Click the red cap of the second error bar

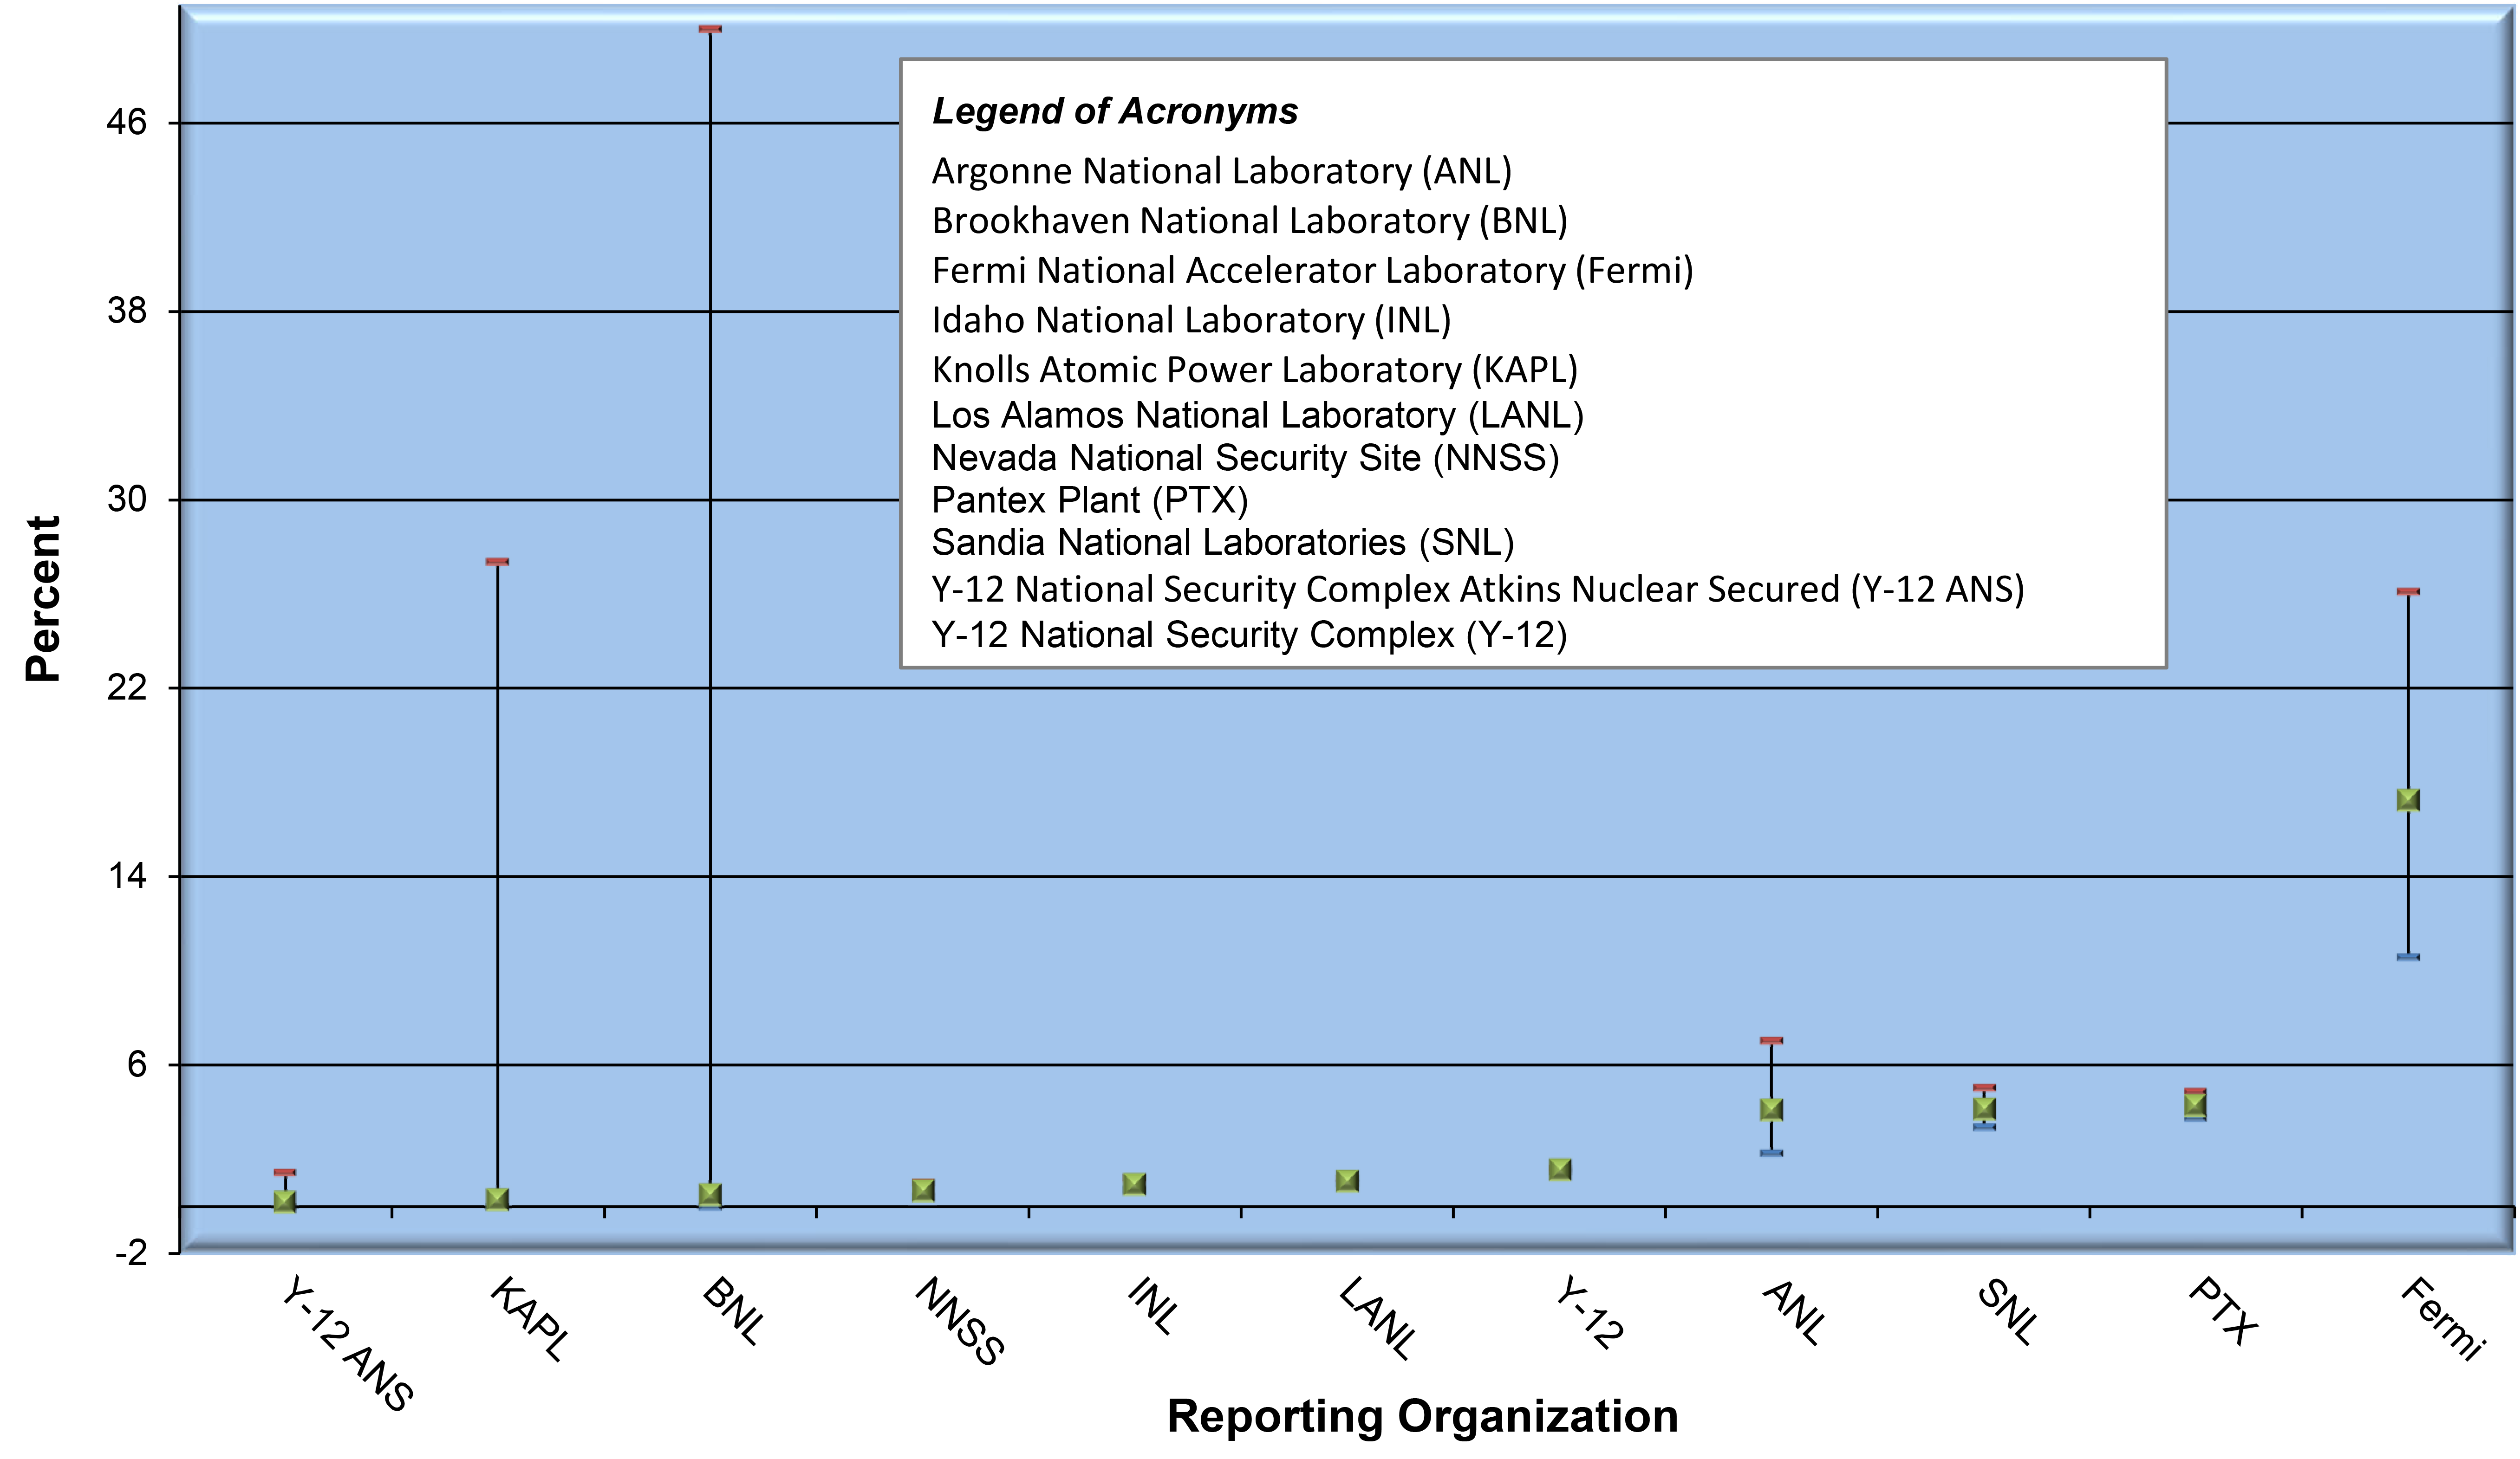pos(497,561)
